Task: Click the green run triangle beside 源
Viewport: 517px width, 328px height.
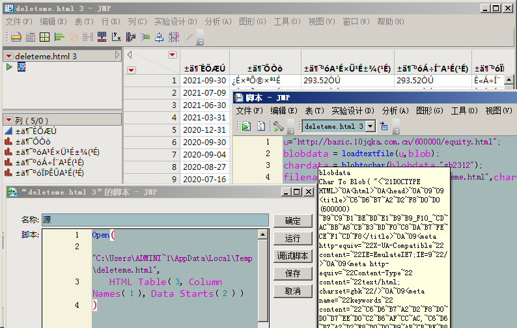Action: click(9, 67)
